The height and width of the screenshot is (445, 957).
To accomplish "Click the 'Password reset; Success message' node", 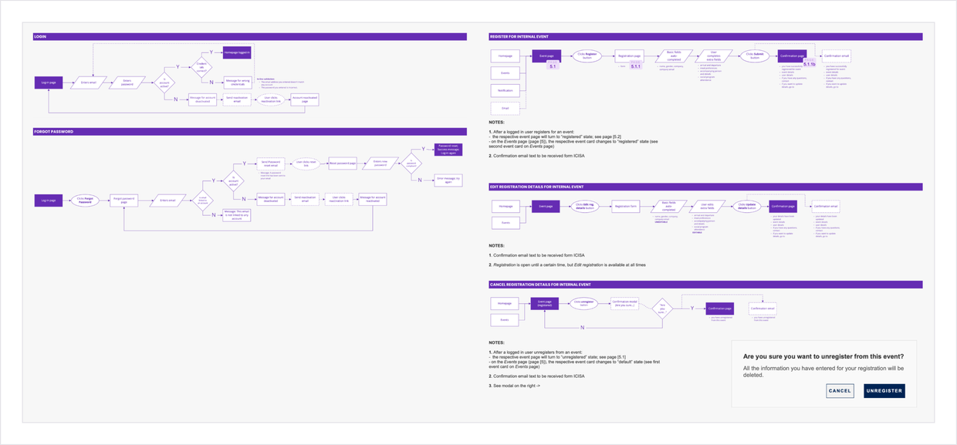I will pyautogui.click(x=448, y=150).
